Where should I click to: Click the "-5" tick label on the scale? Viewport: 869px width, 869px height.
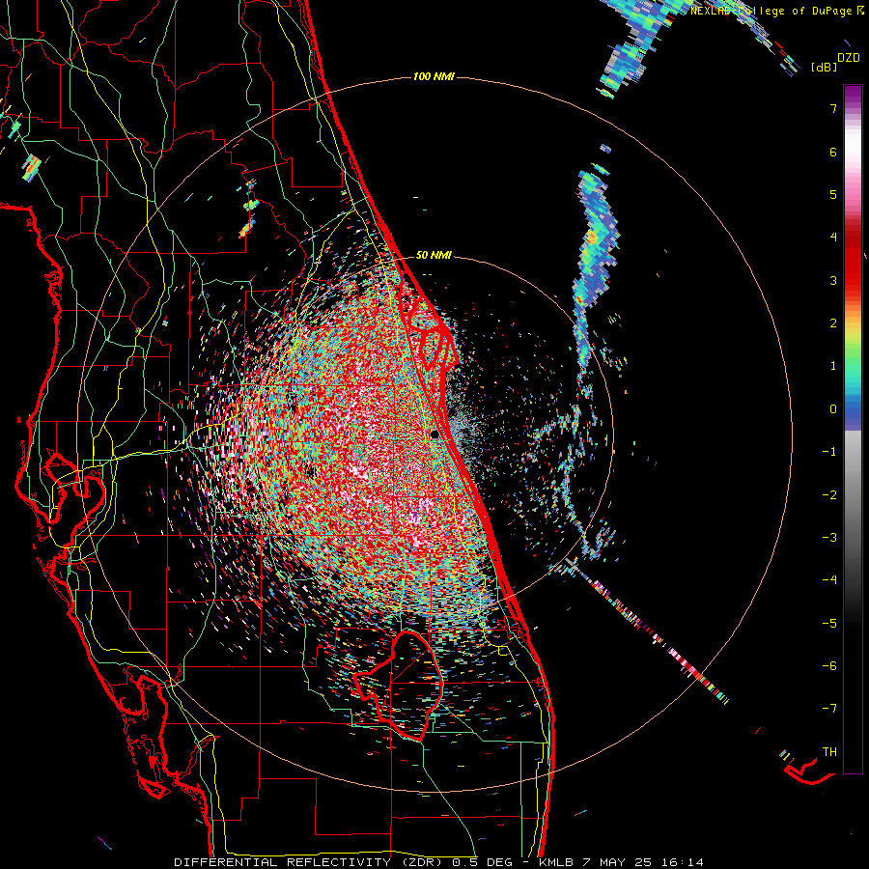pyautogui.click(x=829, y=624)
